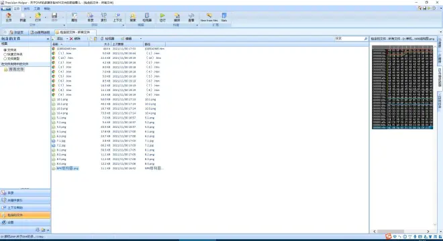Viewport: 443px width, 241px height.
Task: Open the Add (添加) dropdown arrow
Action: pyautogui.click(x=67, y=39)
